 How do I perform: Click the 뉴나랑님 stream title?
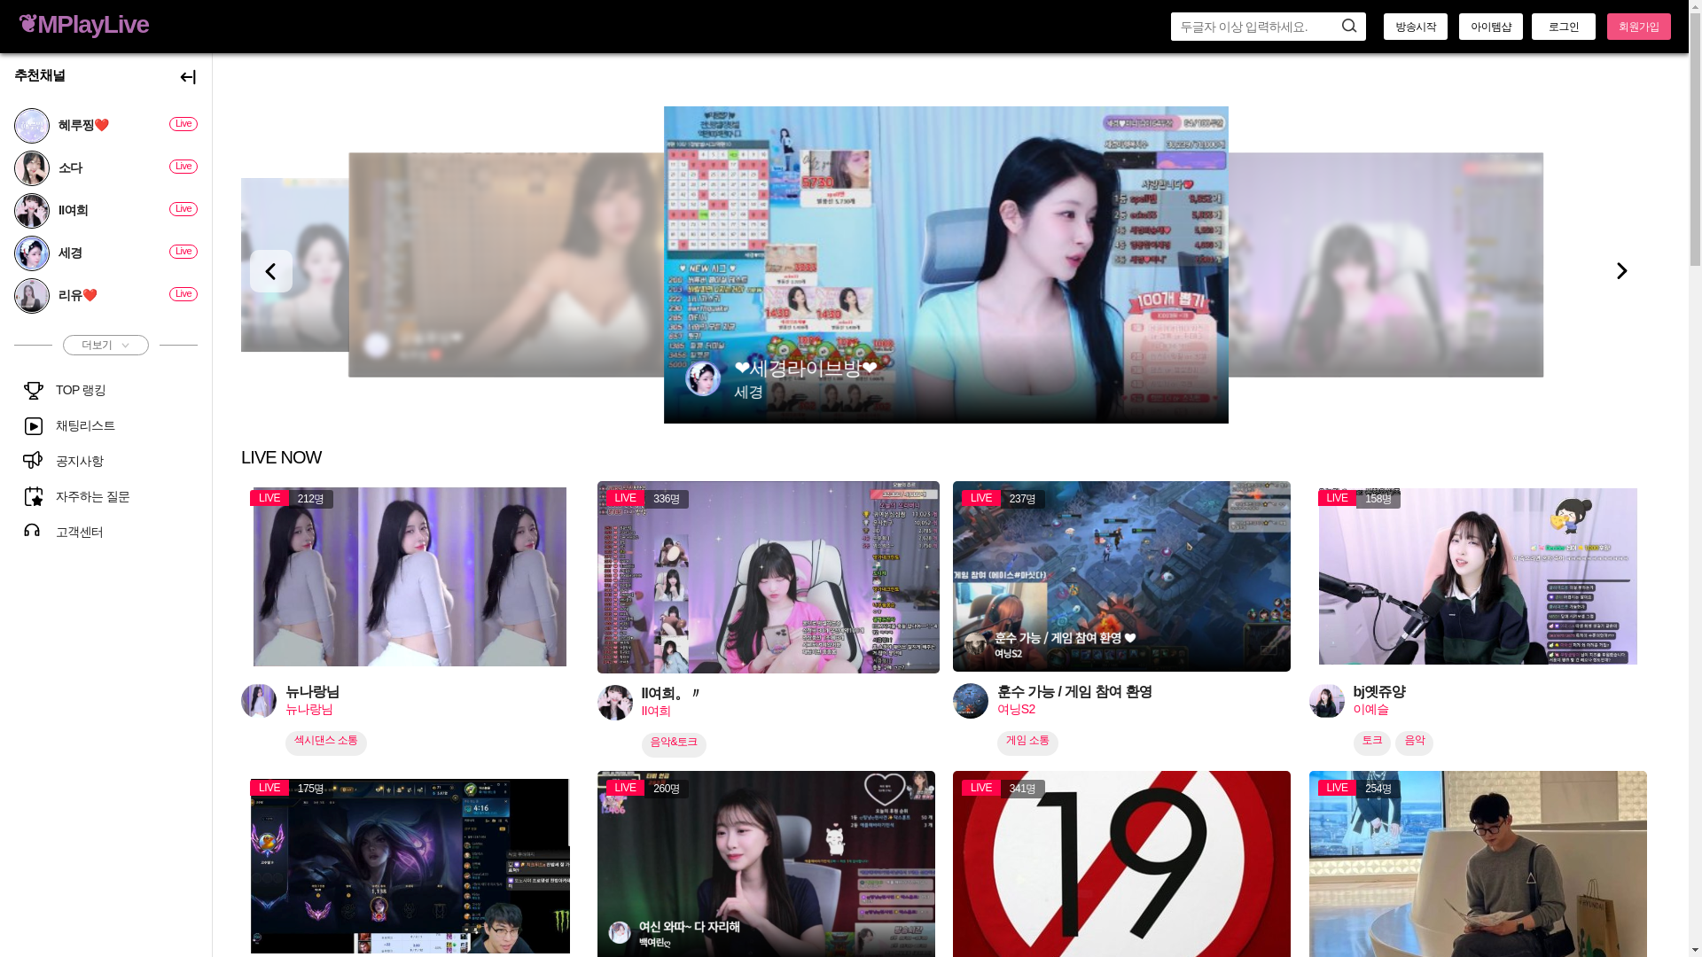tap(312, 692)
